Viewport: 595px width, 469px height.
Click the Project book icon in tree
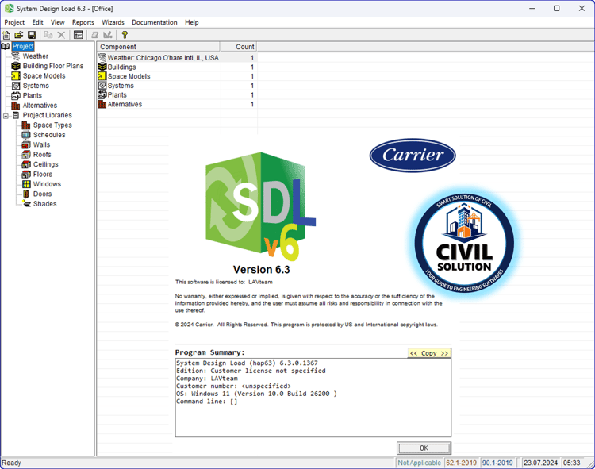pos(6,46)
